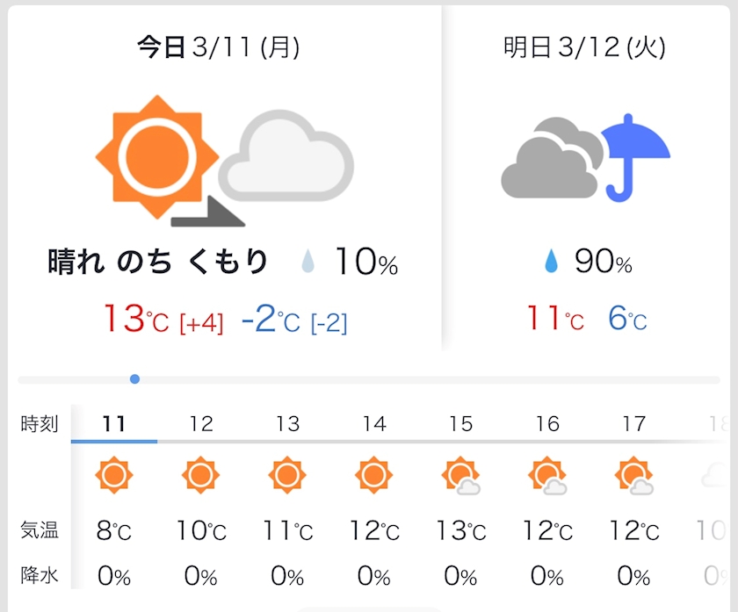Click tomorrow's cloudy with umbrella icon
The image size is (738, 612).
(x=585, y=158)
